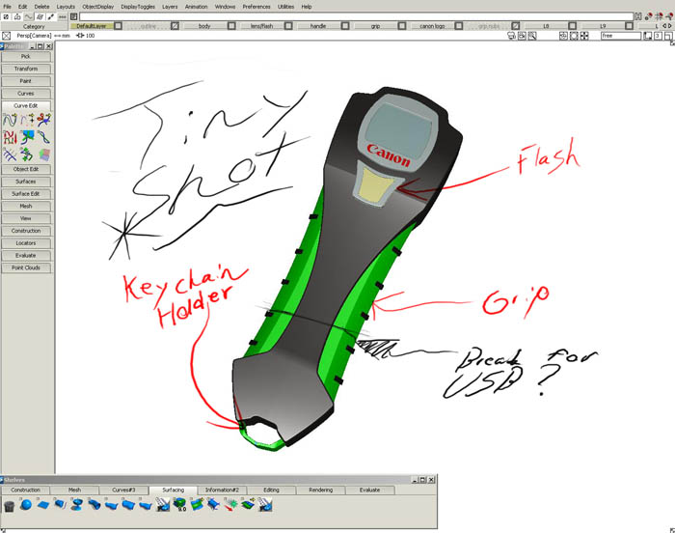Image resolution: width=675 pixels, height=533 pixels.
Task: Click the prompt line input field
Action: (356, 16)
